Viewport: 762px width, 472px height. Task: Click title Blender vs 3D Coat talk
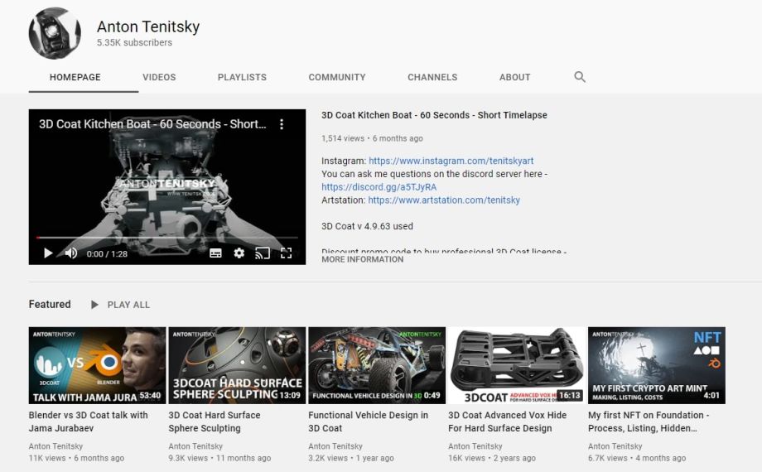pyautogui.click(x=88, y=421)
